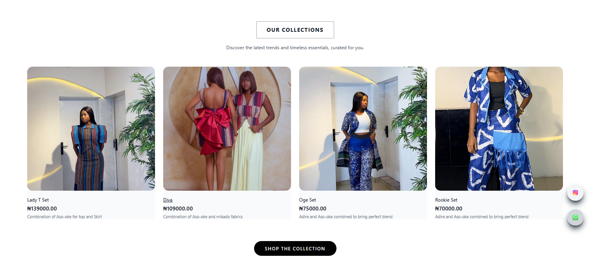
Task: Click the Diva mikado fabrics description text
Action: point(203,217)
